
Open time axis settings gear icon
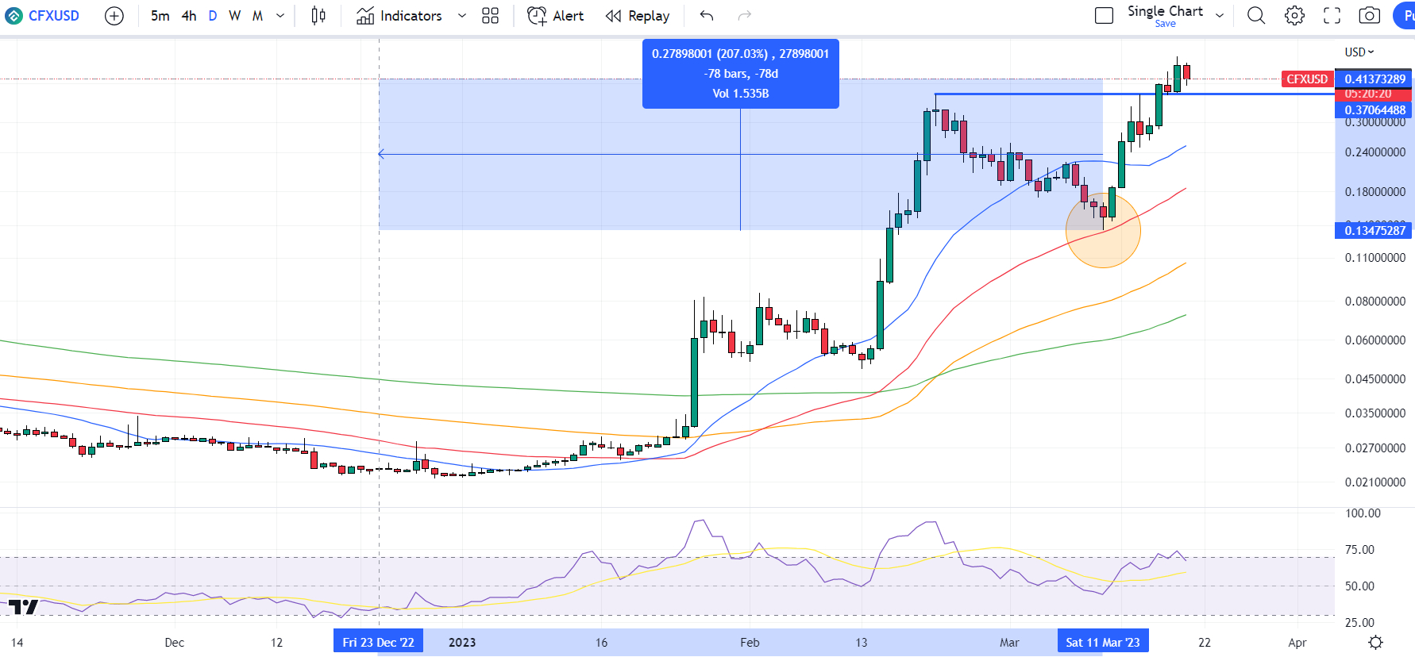[x=1376, y=642]
